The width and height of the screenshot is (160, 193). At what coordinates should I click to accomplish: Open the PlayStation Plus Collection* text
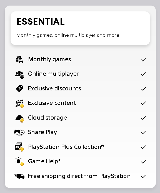[x=66, y=147]
